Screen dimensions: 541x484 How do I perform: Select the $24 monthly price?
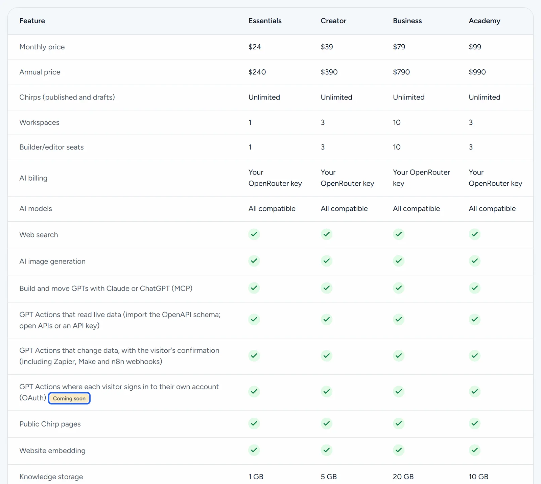pyautogui.click(x=255, y=47)
